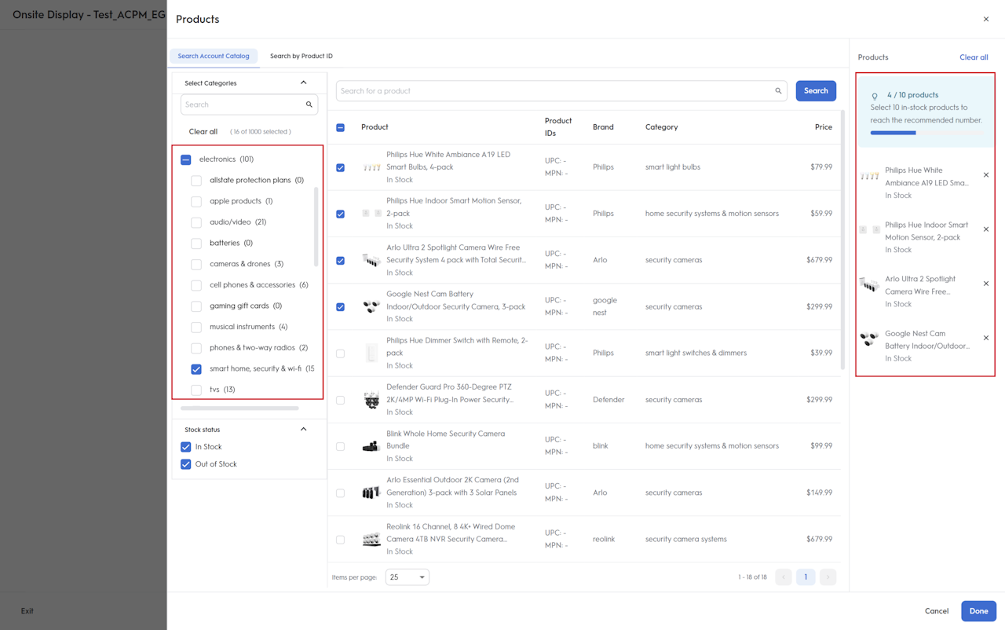Click Reolink 16 Channel camera thumbnail
The width and height of the screenshot is (1005, 630).
pos(371,539)
